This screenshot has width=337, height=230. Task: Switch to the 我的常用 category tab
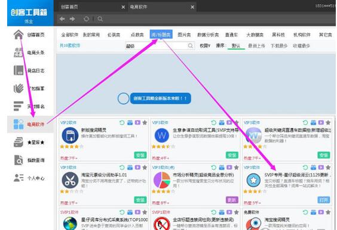[x=91, y=35]
